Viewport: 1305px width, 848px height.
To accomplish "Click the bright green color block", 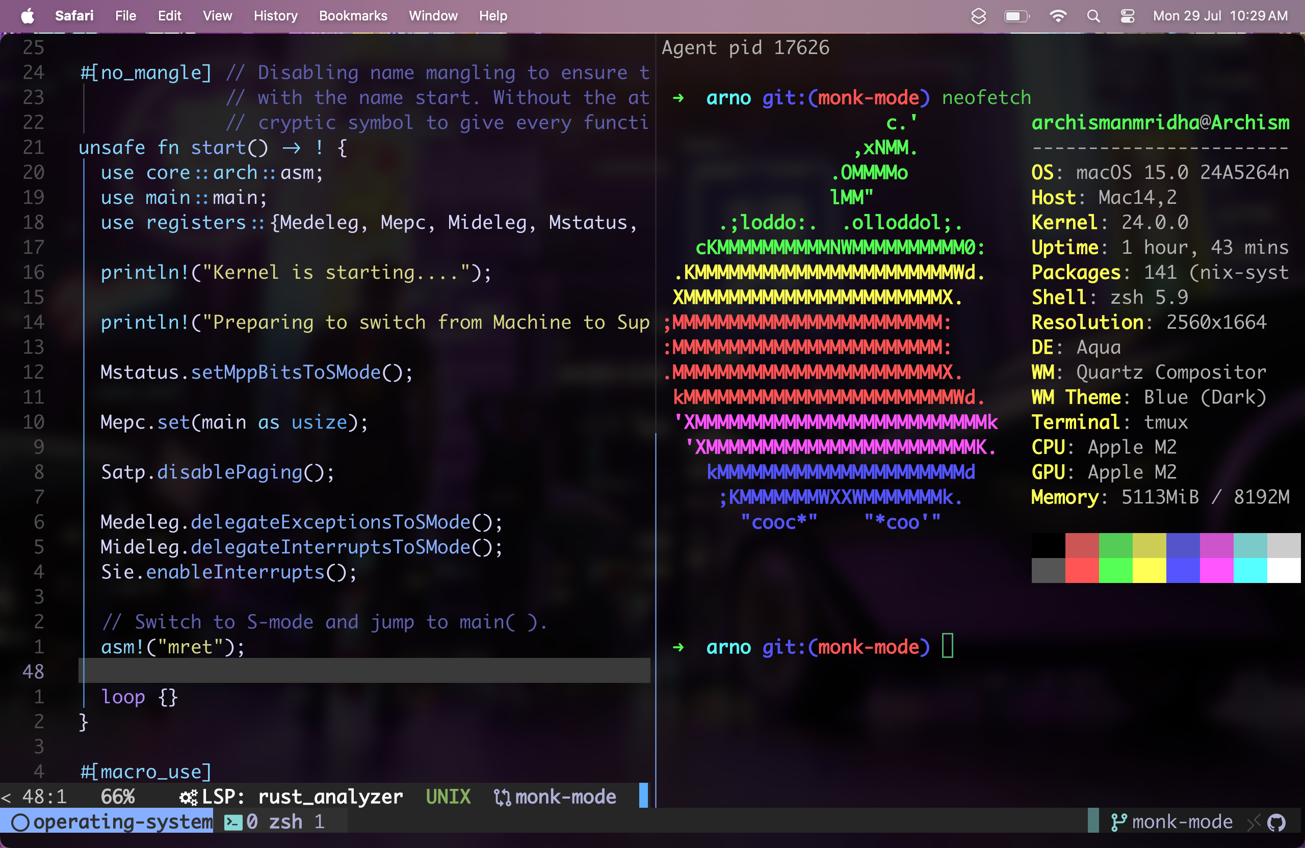I will (1115, 570).
